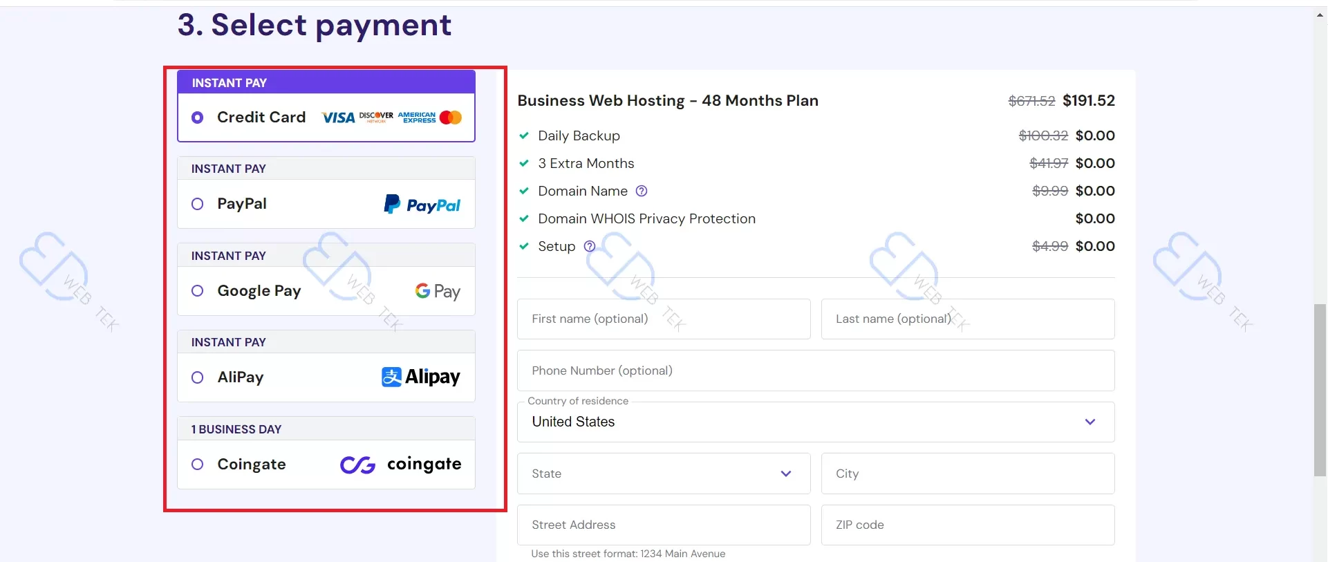The width and height of the screenshot is (1328, 562).
Task: Click the '1 BUSINESS DAY' label above Coingate
Action: tap(236, 429)
